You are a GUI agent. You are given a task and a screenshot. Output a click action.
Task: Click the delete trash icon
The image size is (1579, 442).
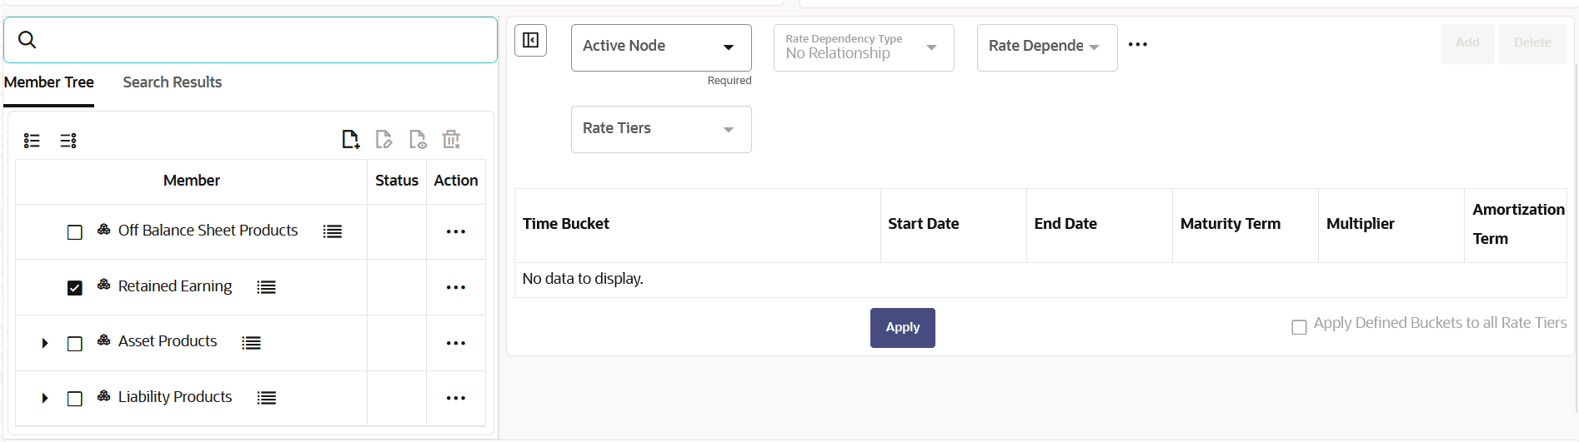pos(451,139)
